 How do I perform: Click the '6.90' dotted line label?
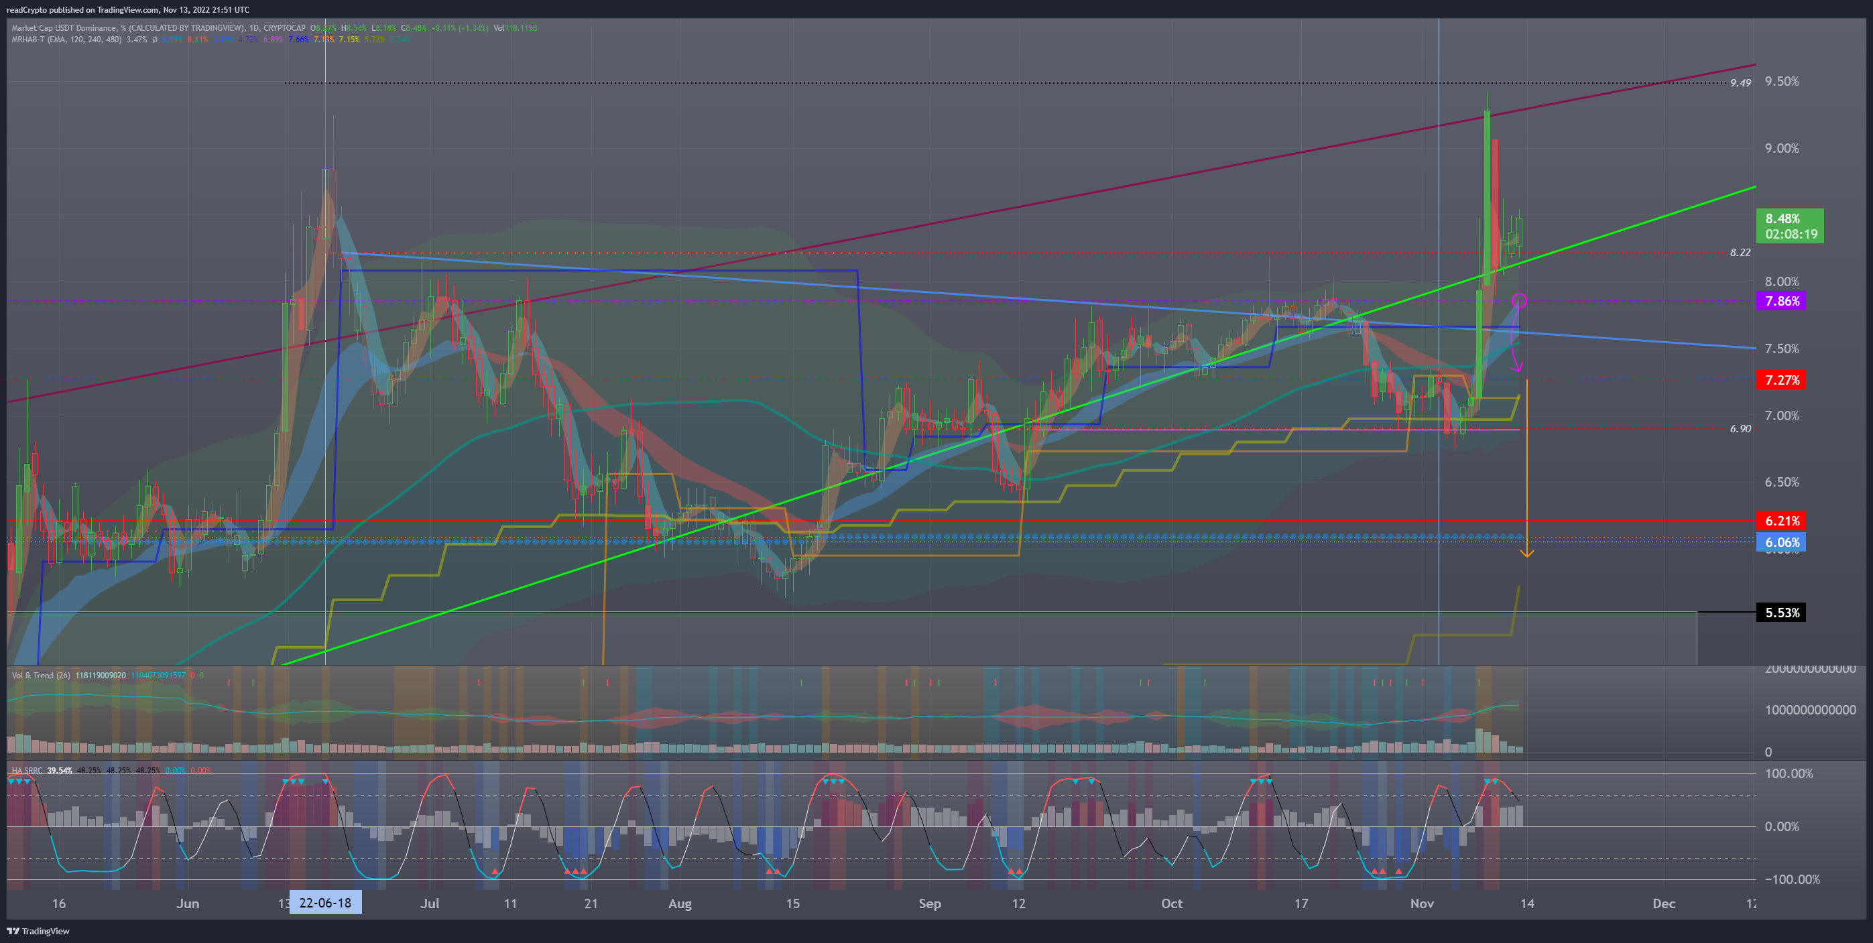(1741, 429)
